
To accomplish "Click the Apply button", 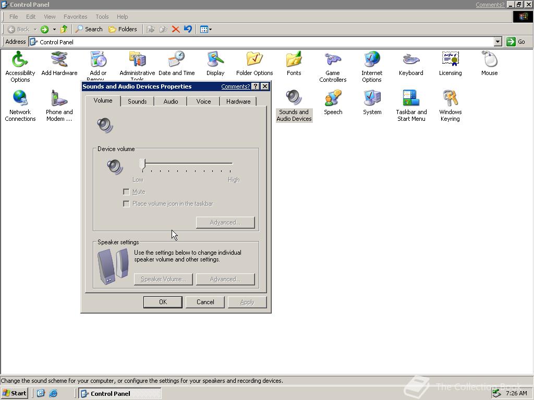I will point(247,302).
